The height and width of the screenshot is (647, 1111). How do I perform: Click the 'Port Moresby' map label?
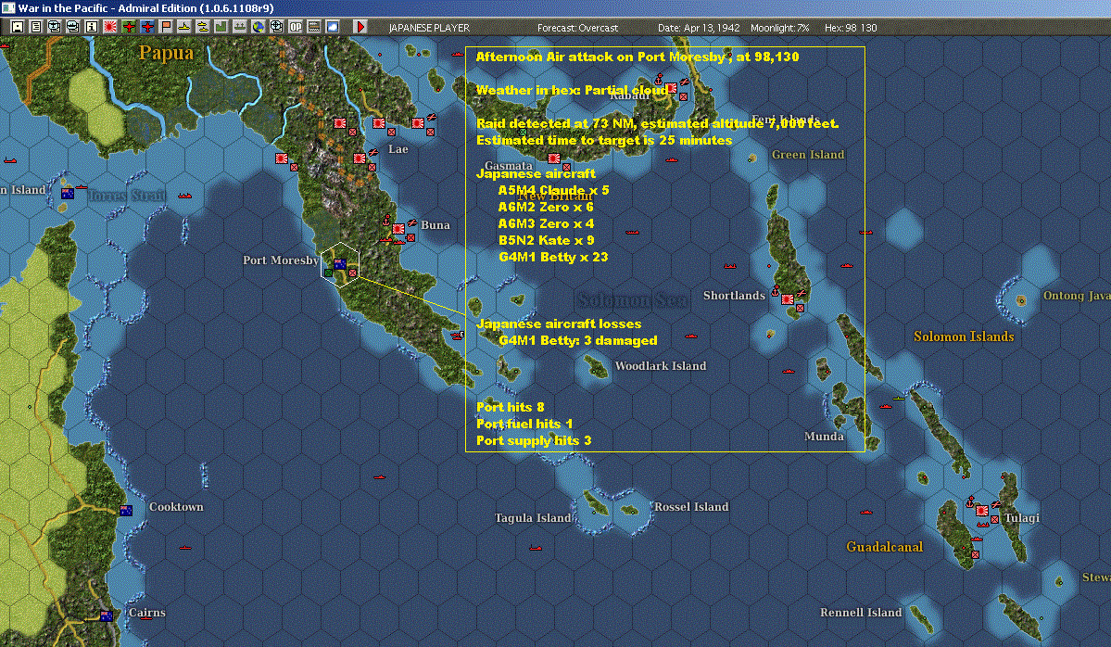[281, 260]
